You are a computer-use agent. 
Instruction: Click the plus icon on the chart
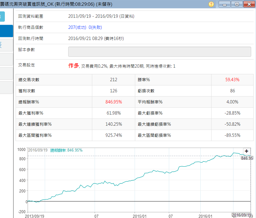(x=246, y=151)
